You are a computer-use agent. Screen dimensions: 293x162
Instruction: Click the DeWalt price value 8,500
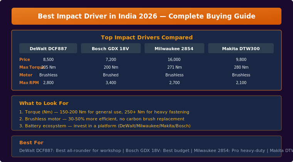(x=49, y=60)
